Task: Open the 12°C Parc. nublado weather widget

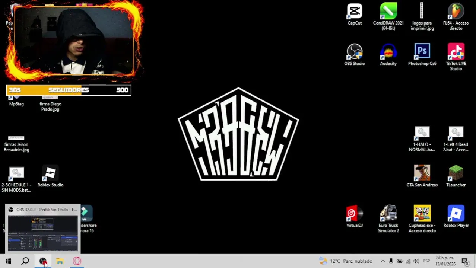Action: [x=345, y=261]
